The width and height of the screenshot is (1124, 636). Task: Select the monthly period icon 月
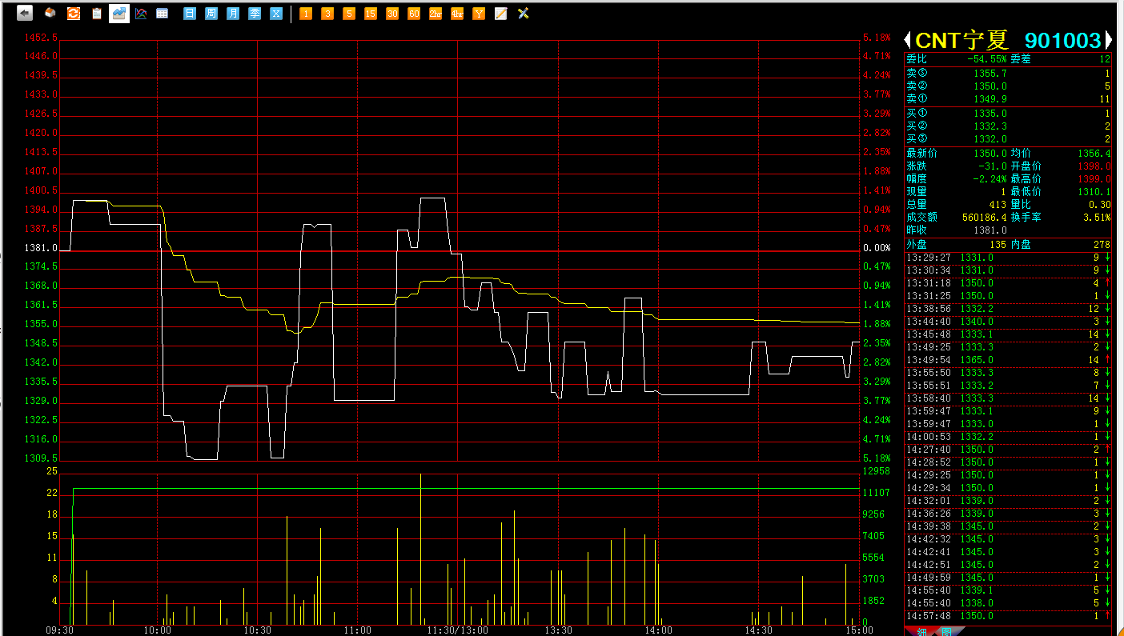click(x=233, y=14)
